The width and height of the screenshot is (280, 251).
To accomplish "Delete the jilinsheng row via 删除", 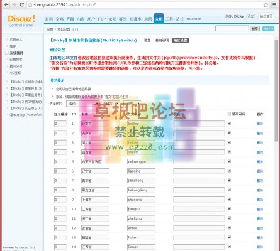I will (260, 181).
